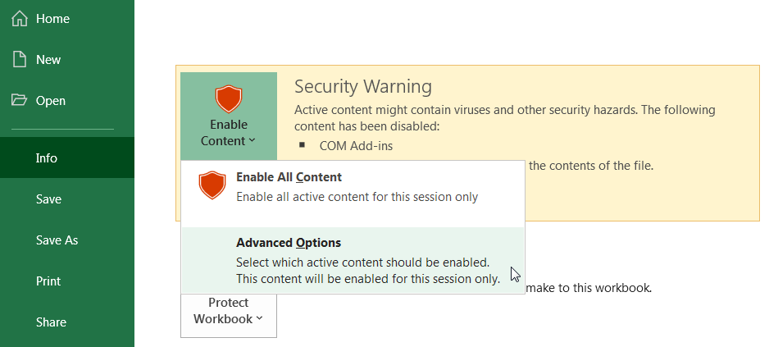
Task: Click the Open folder icon
Action: click(x=20, y=100)
